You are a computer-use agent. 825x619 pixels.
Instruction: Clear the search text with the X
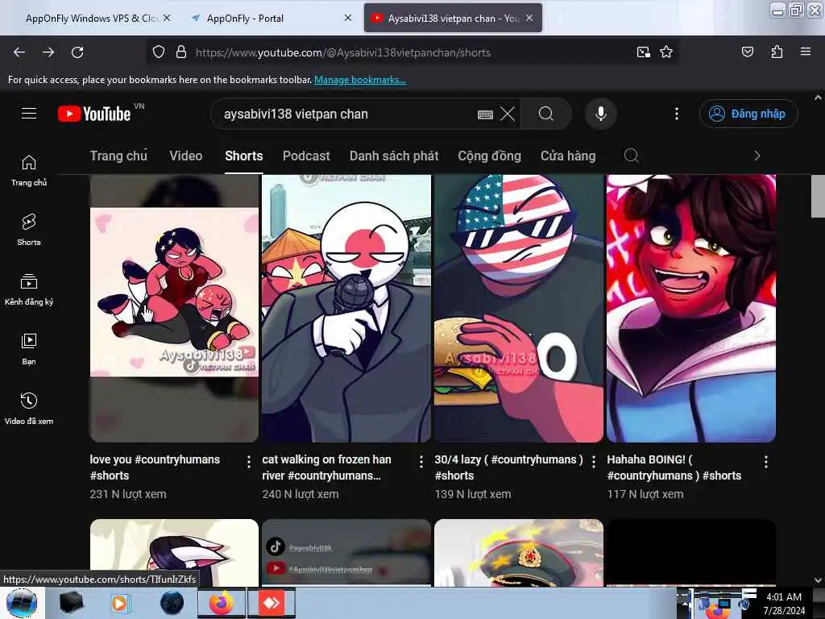click(x=508, y=114)
